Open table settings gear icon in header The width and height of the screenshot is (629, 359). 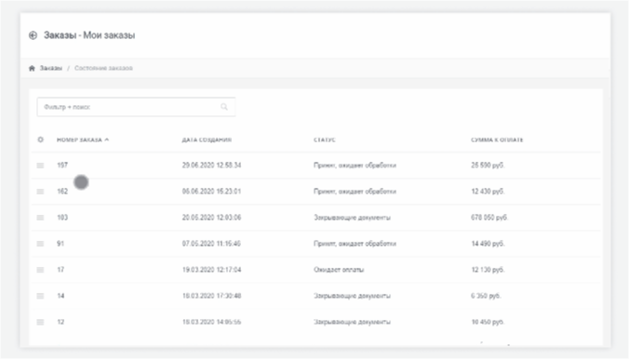[x=41, y=140]
